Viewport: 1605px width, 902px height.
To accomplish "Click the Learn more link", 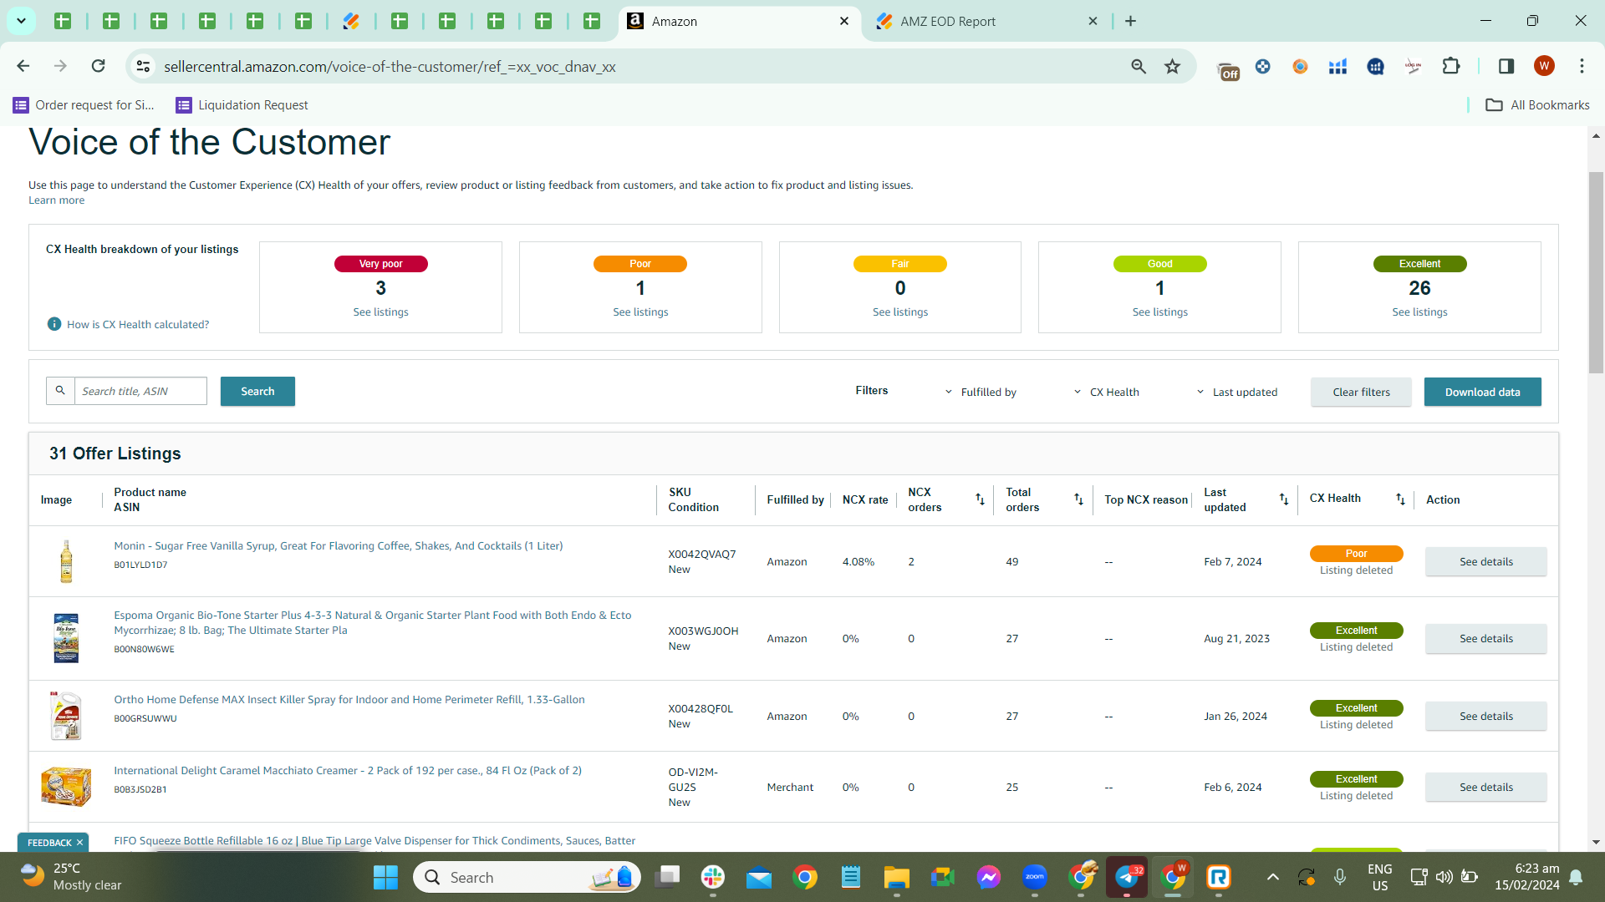I will coord(56,200).
